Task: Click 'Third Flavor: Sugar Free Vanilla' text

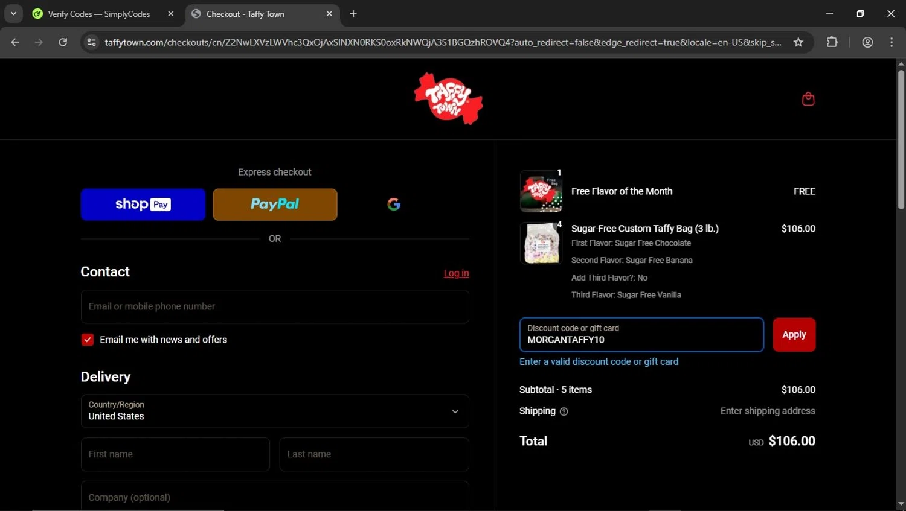Action: pos(626,295)
